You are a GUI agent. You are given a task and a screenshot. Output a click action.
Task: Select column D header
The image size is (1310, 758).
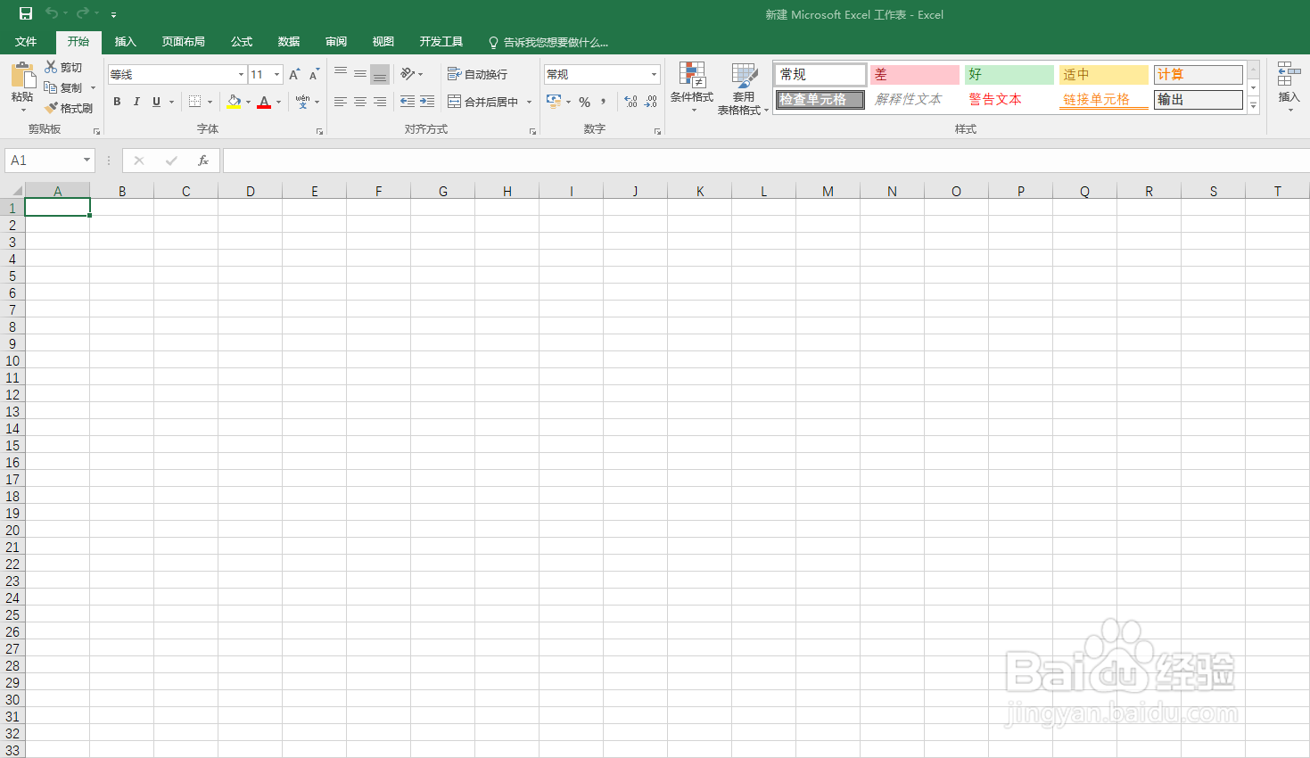coord(251,191)
